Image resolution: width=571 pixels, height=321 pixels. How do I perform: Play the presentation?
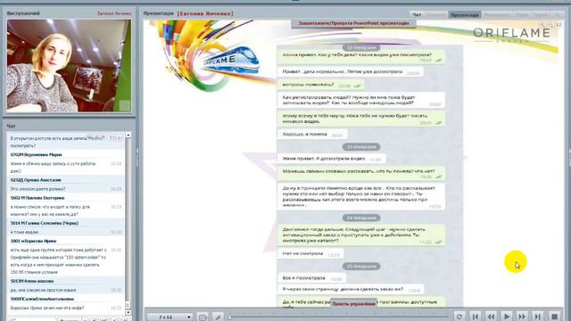tap(507, 317)
